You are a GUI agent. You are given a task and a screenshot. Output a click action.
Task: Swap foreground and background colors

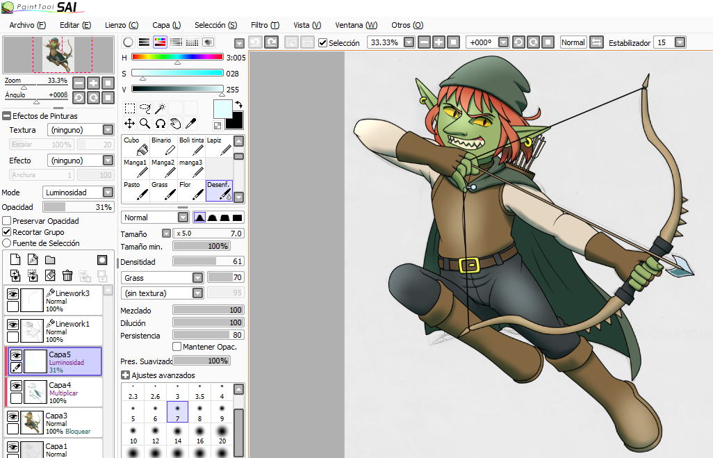pos(239,105)
